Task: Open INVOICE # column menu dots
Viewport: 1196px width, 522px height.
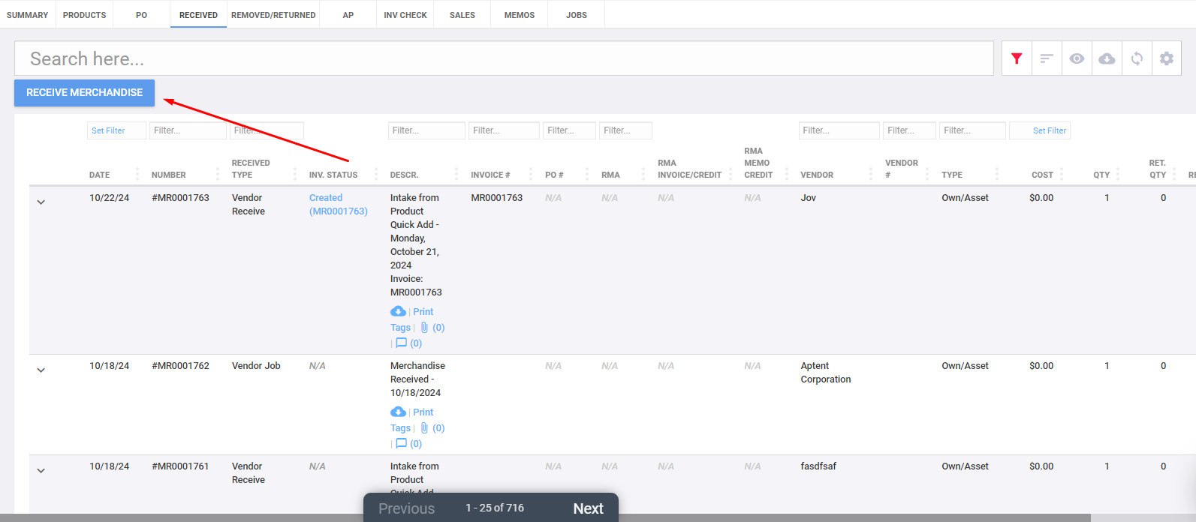Action: pyautogui.click(x=531, y=174)
